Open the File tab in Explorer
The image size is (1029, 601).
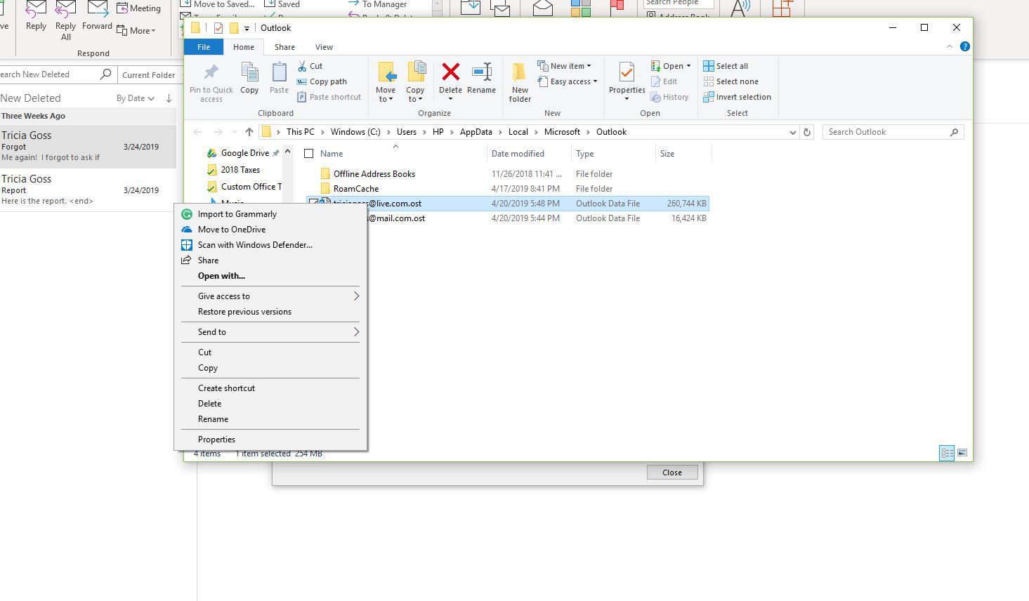[x=204, y=47]
